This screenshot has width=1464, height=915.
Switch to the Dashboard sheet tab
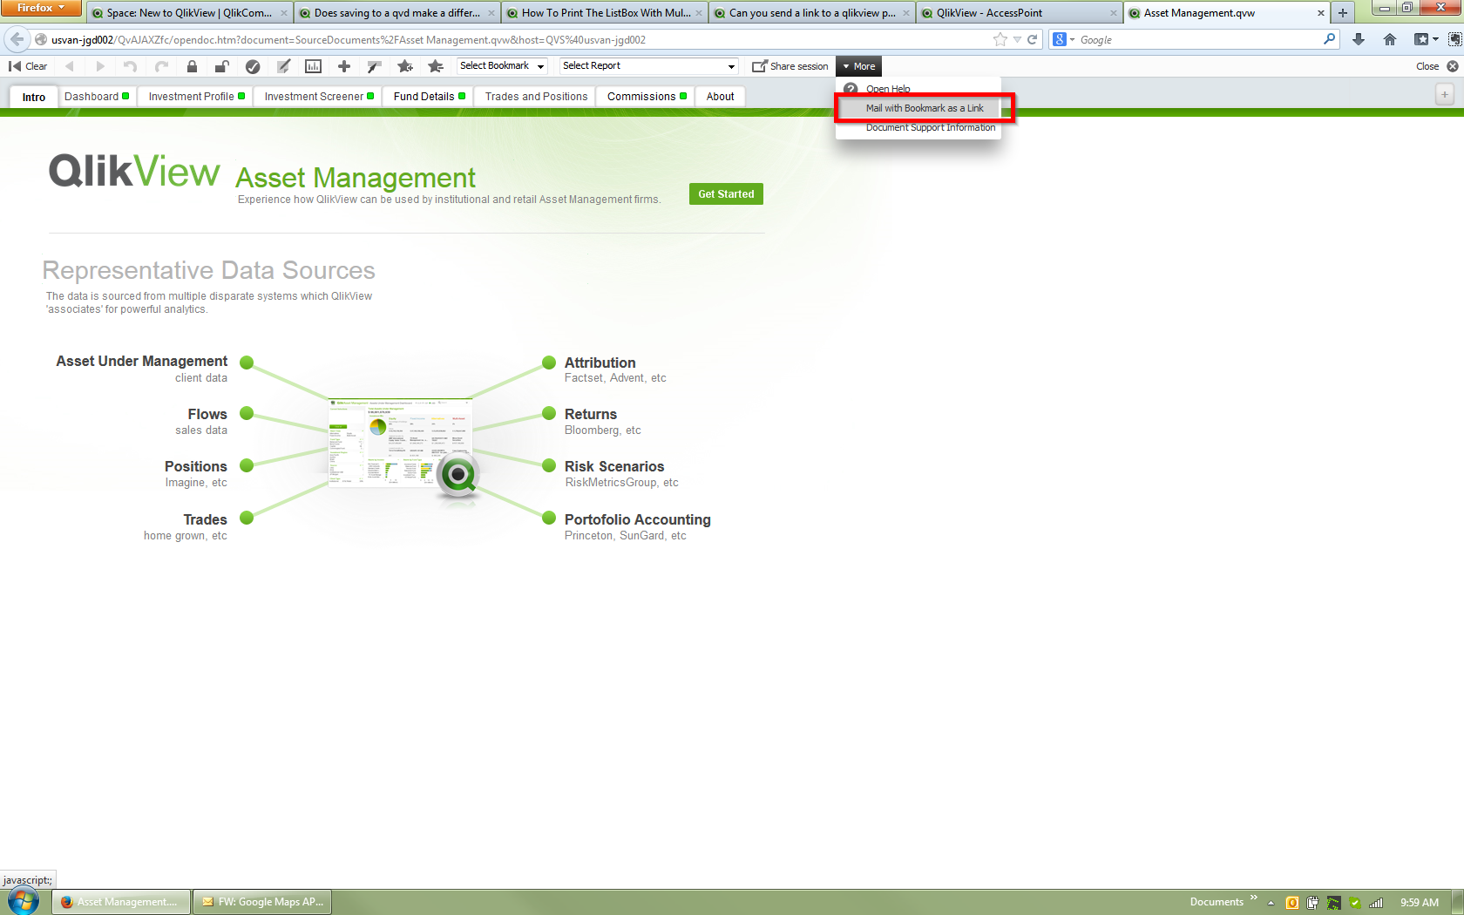(x=97, y=97)
